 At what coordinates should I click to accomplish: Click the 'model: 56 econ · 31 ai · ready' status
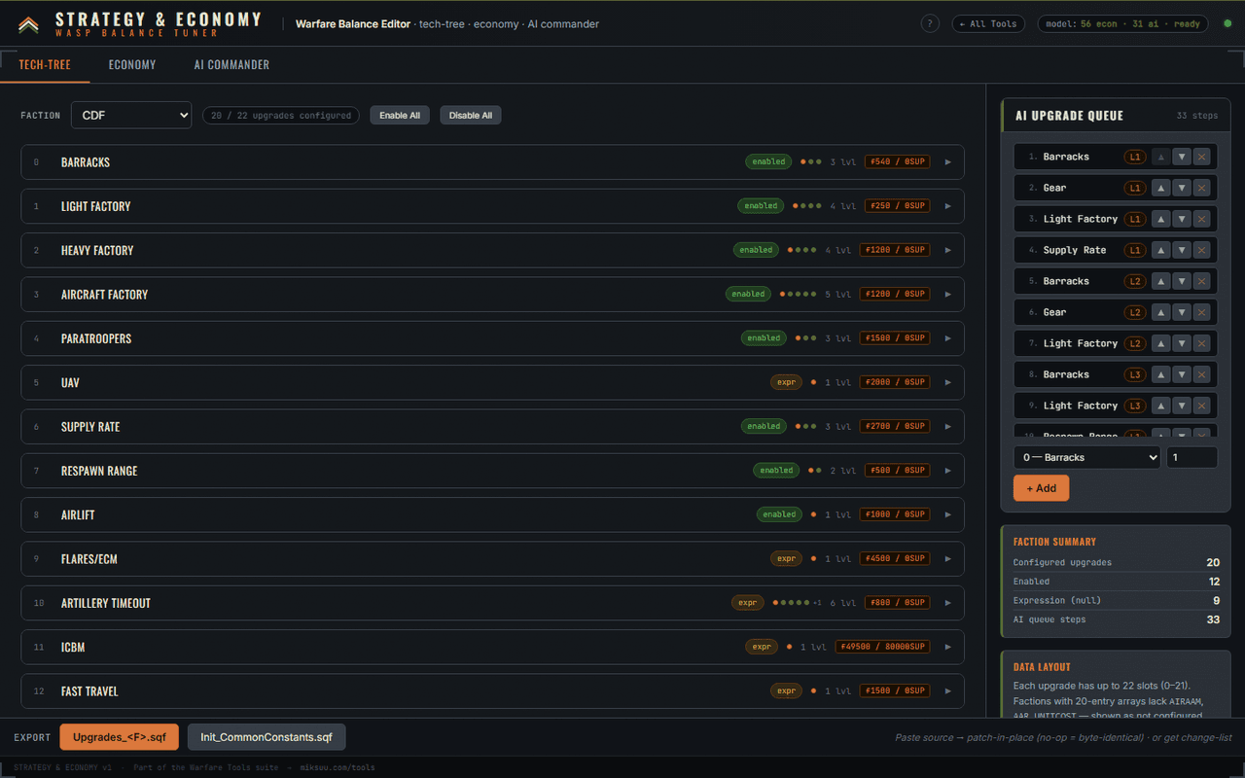click(1122, 23)
